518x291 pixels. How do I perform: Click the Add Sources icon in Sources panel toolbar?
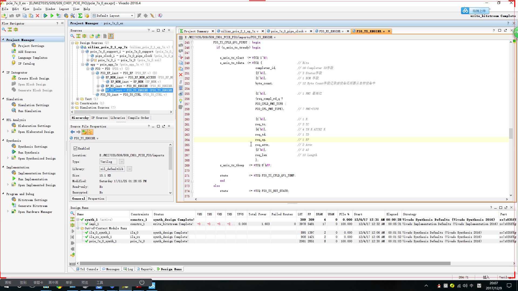(97, 36)
